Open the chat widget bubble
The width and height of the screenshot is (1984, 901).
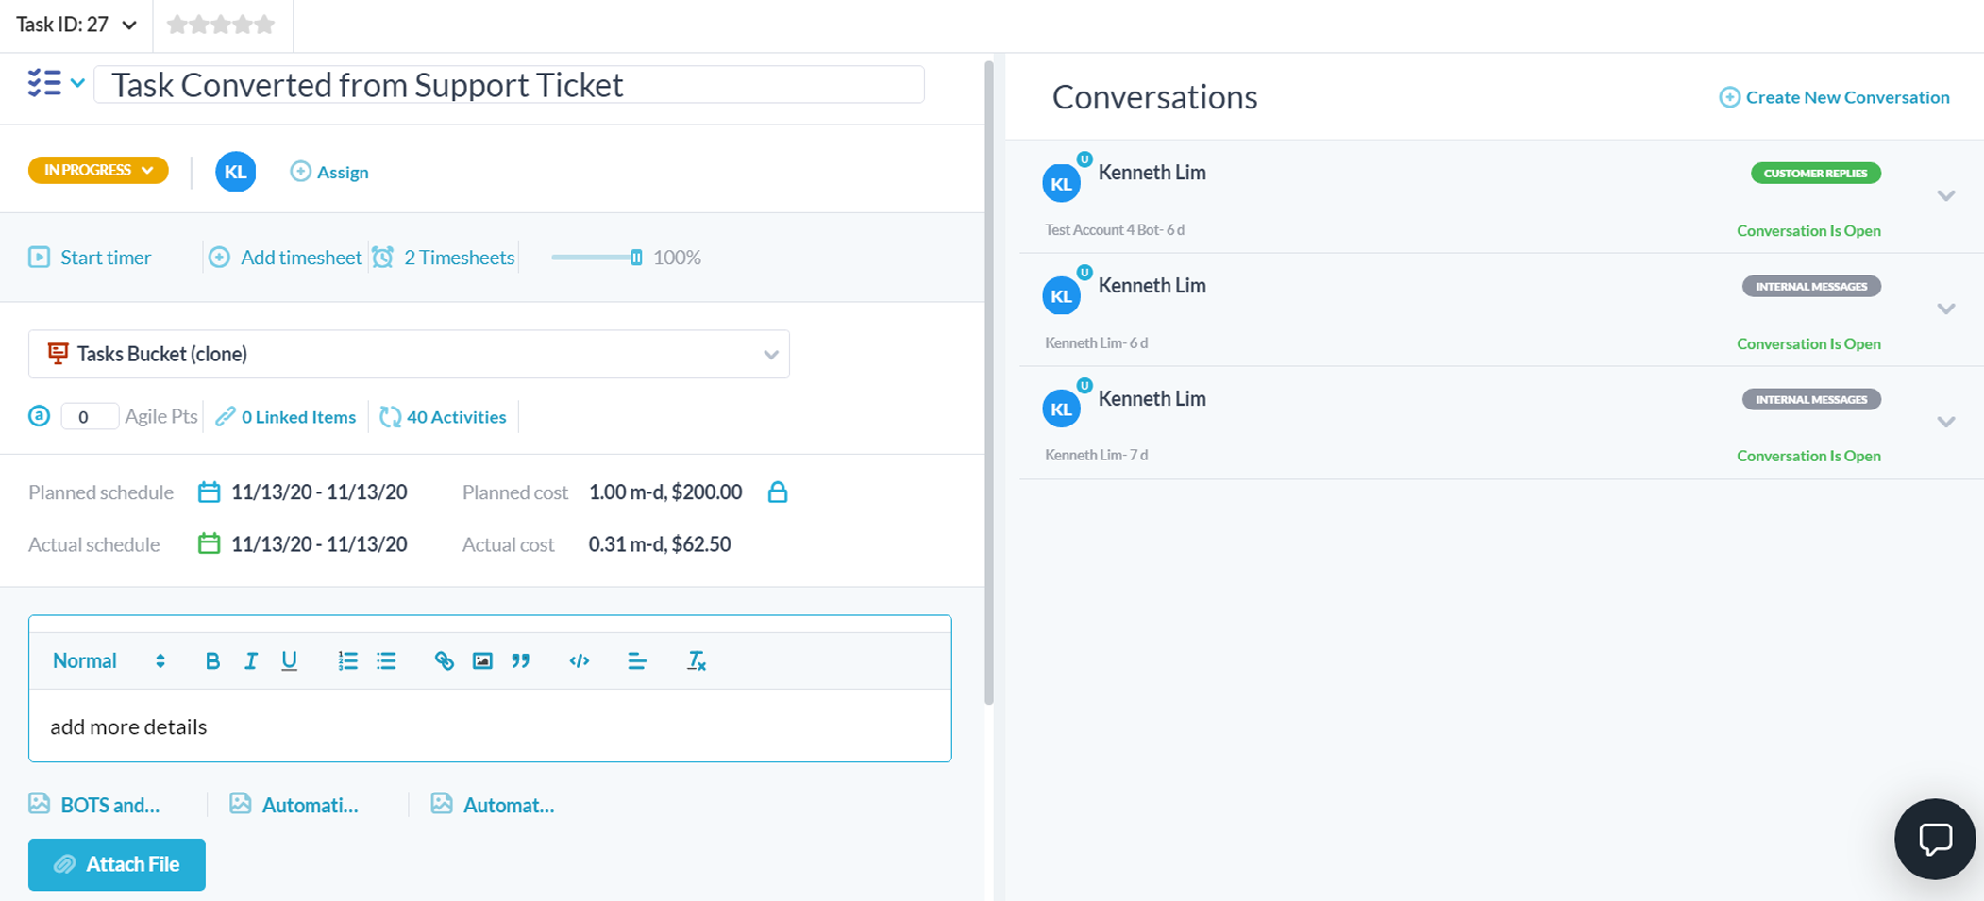pos(1935,839)
